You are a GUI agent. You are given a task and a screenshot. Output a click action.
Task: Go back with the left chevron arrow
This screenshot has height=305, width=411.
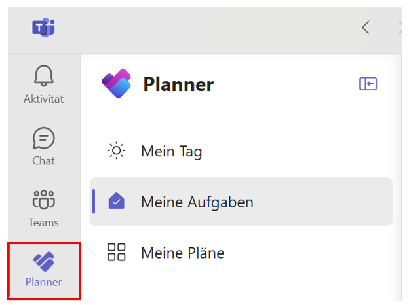tap(365, 27)
